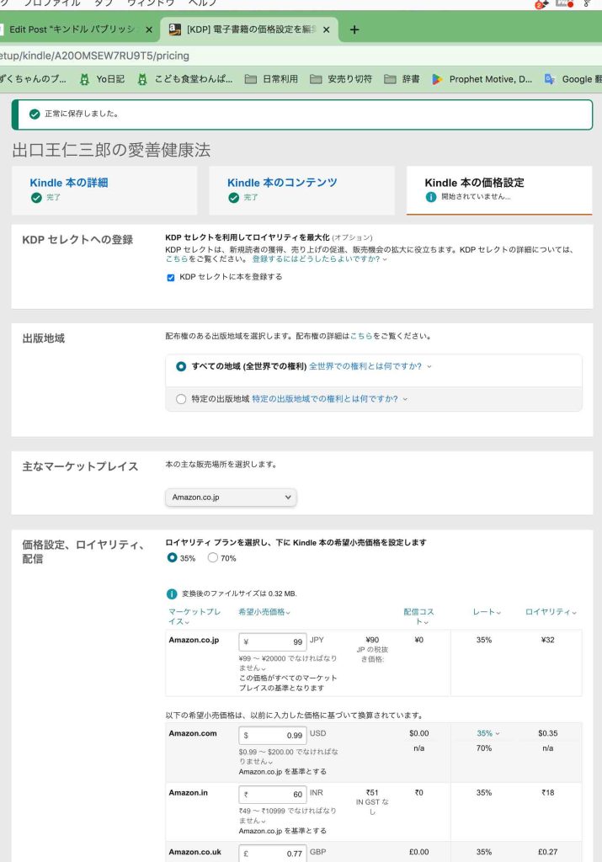The image size is (602, 862).
Task: Open the 日常利用 bookmark folder
Action: (272, 79)
